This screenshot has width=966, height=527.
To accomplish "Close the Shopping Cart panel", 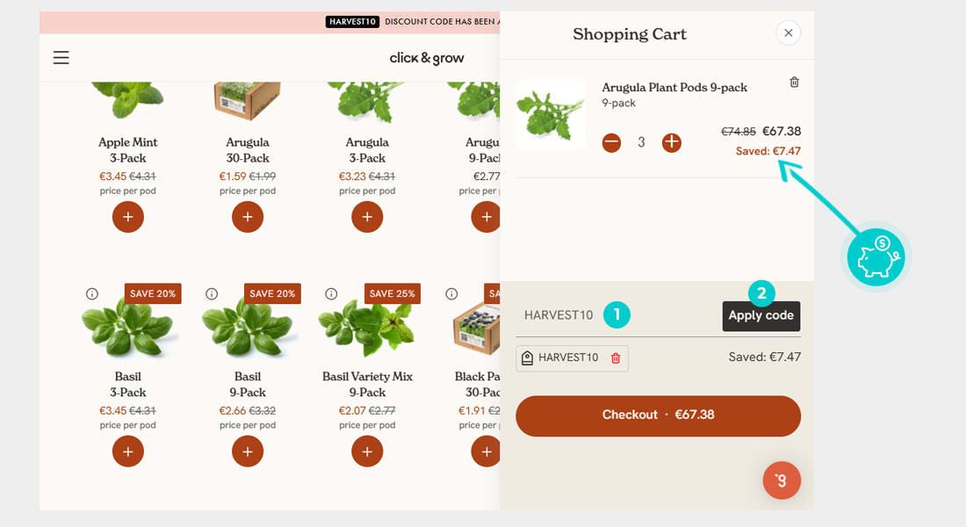I will 788,33.
